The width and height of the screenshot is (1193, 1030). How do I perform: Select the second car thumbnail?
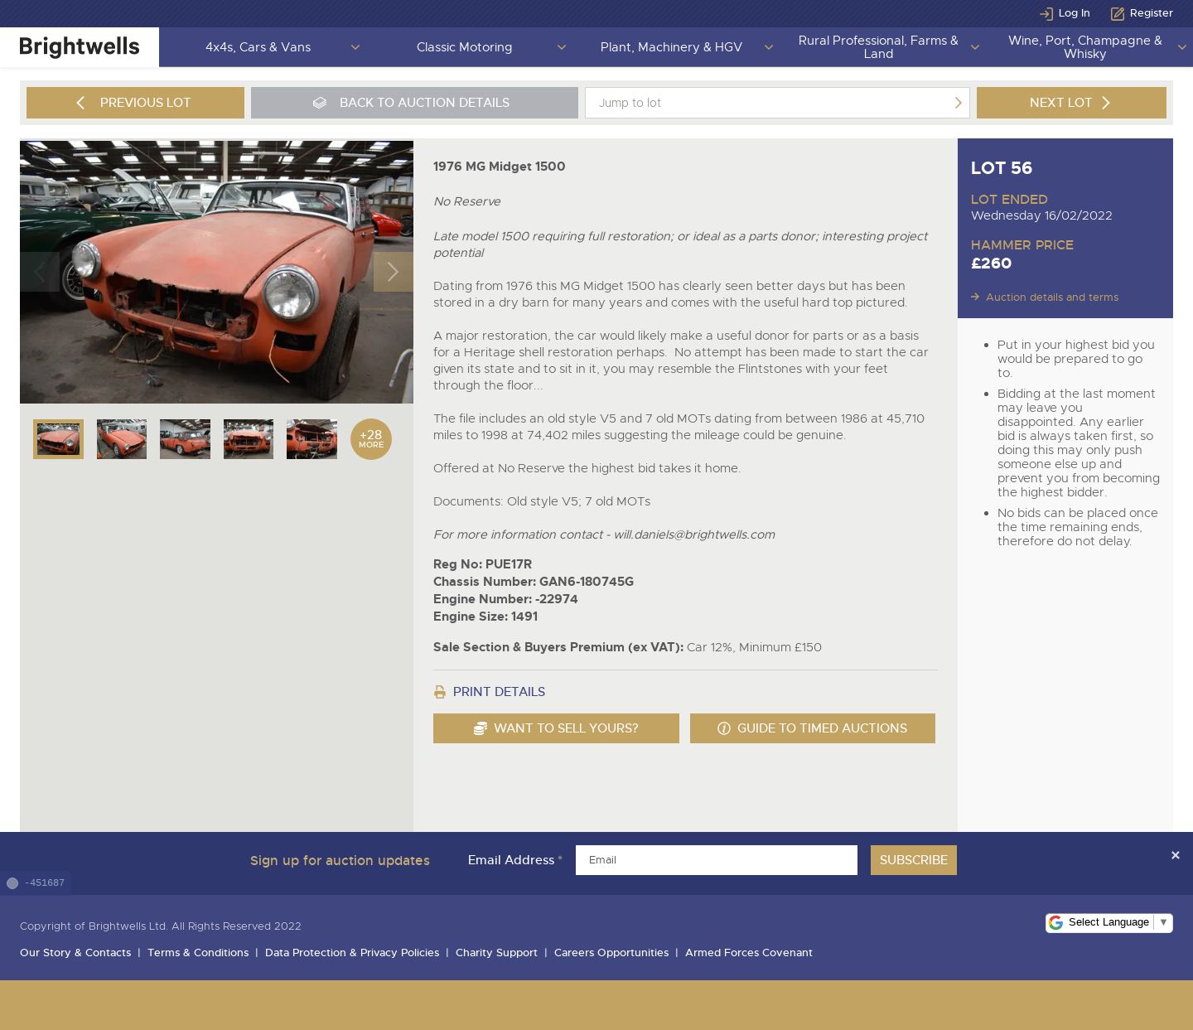(122, 439)
